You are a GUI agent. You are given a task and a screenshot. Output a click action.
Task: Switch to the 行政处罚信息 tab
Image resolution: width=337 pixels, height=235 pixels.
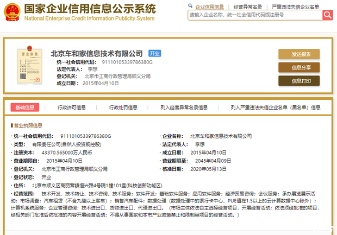tap(123, 107)
